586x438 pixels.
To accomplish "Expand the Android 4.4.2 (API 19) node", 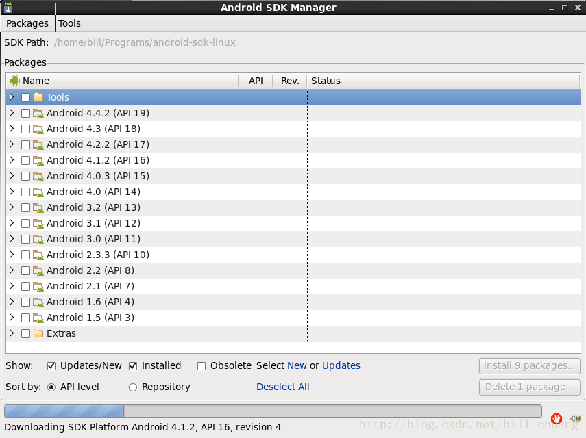I will [x=12, y=113].
